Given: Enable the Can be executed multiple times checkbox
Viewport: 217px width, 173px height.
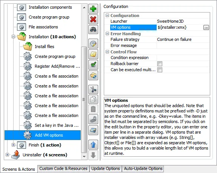Looking at the screenshot, I should [x=160, y=70].
